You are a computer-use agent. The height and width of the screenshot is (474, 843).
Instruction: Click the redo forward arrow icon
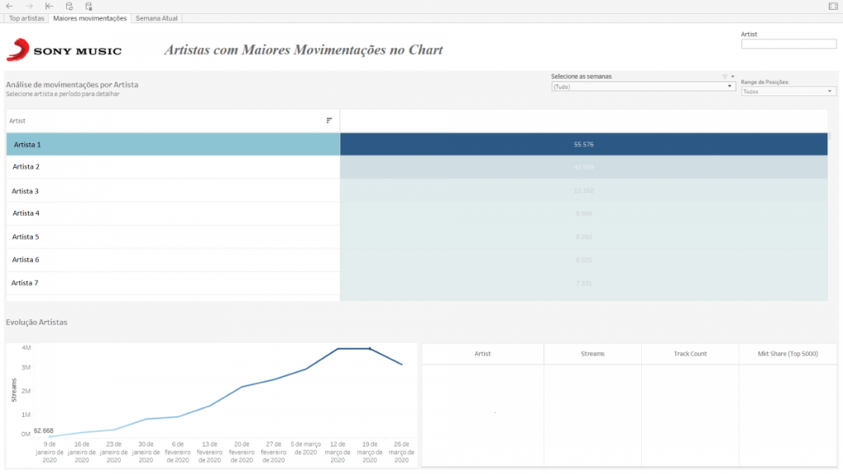(29, 6)
